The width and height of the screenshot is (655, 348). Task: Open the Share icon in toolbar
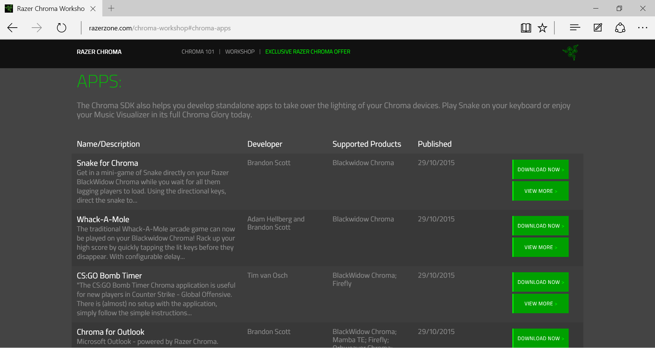click(620, 28)
